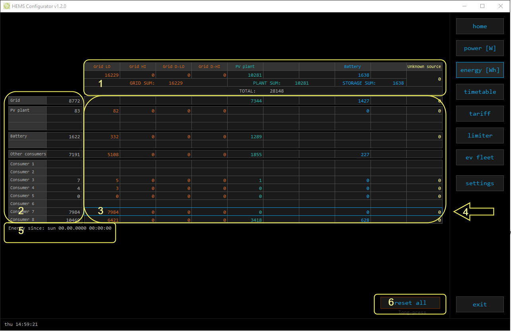Viewport: 511px width, 331px height.
Task: Click the TOTAL value 28148
Action: coord(277,91)
